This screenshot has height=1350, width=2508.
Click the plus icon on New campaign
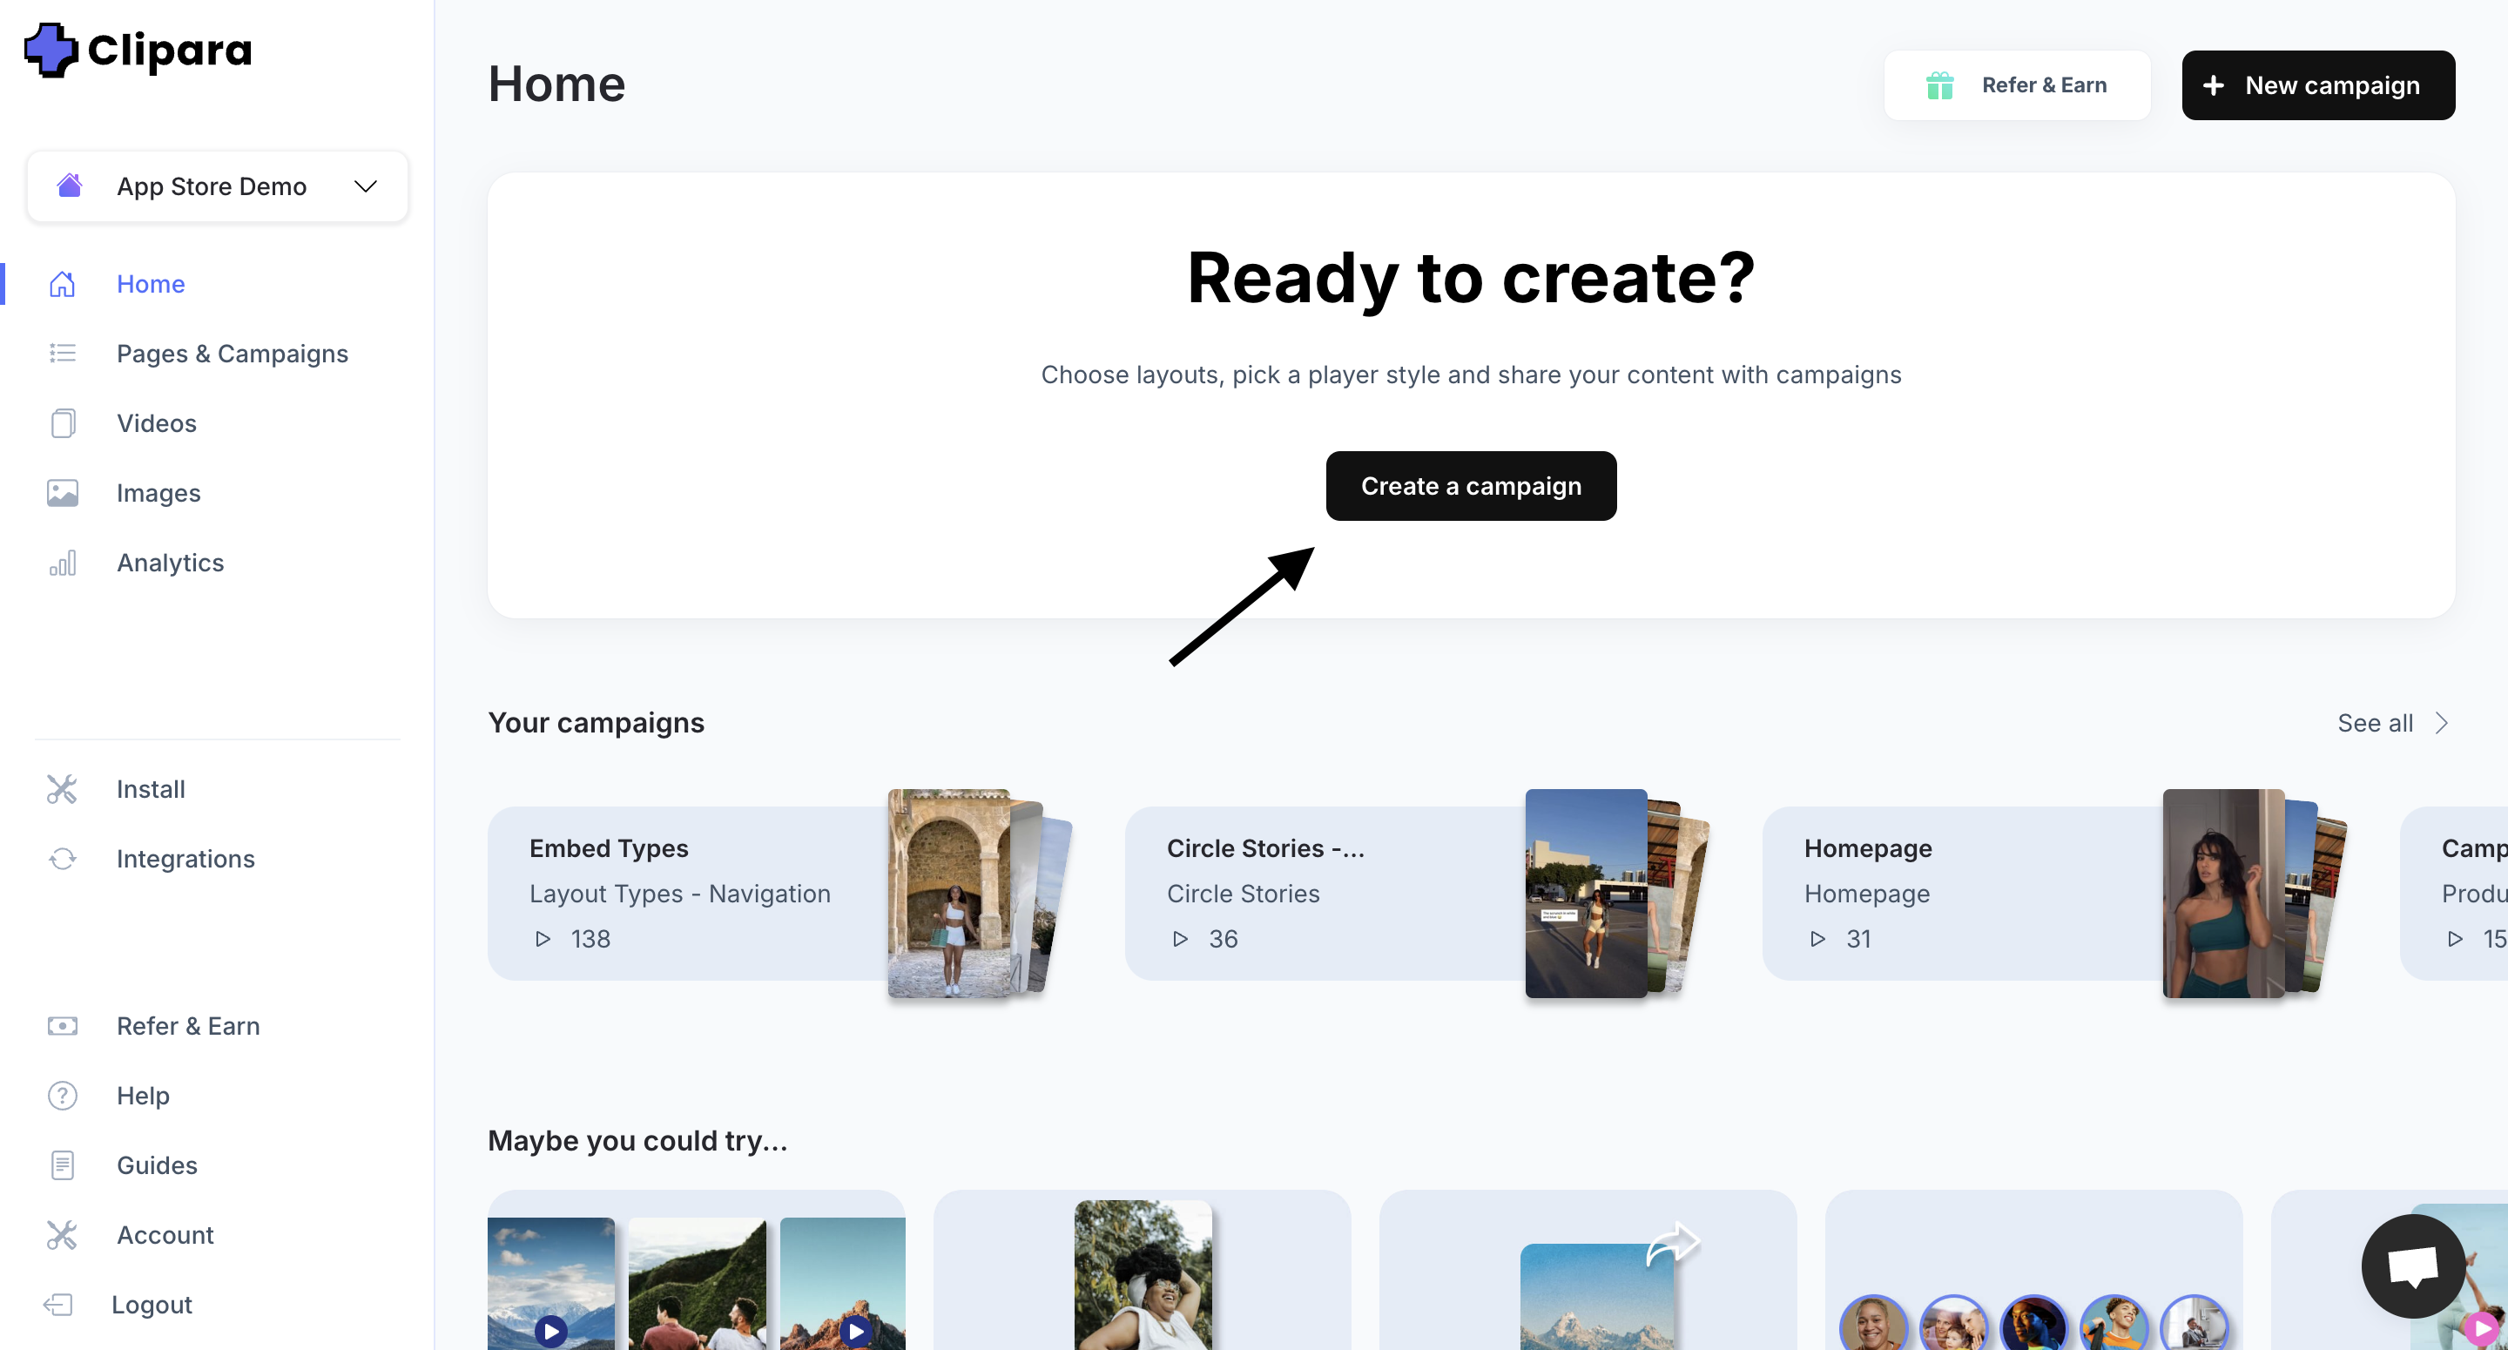click(x=2213, y=85)
